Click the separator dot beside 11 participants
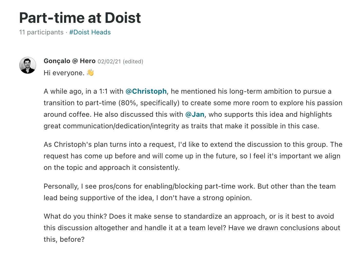This screenshot has height=253, width=361. pos(66,32)
